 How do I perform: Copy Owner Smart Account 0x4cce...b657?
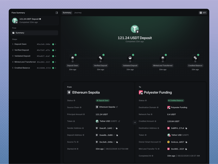186,142
